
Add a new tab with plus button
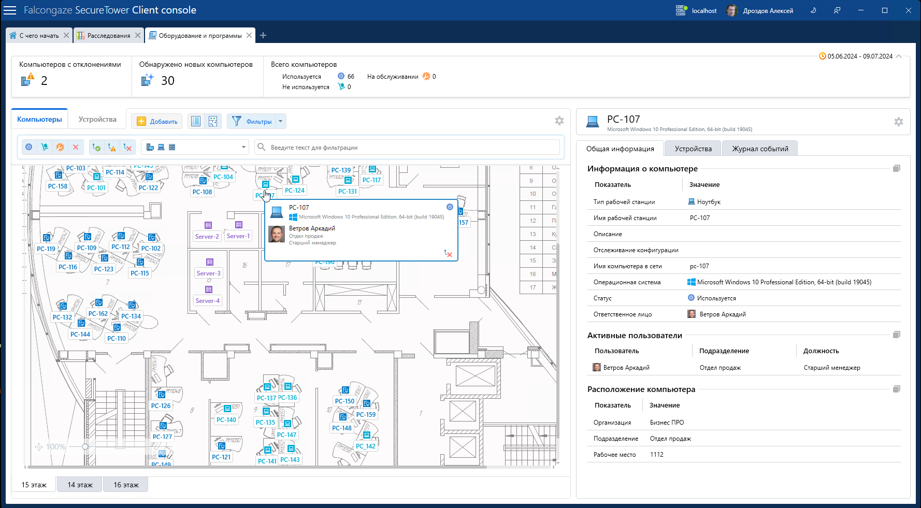263,35
